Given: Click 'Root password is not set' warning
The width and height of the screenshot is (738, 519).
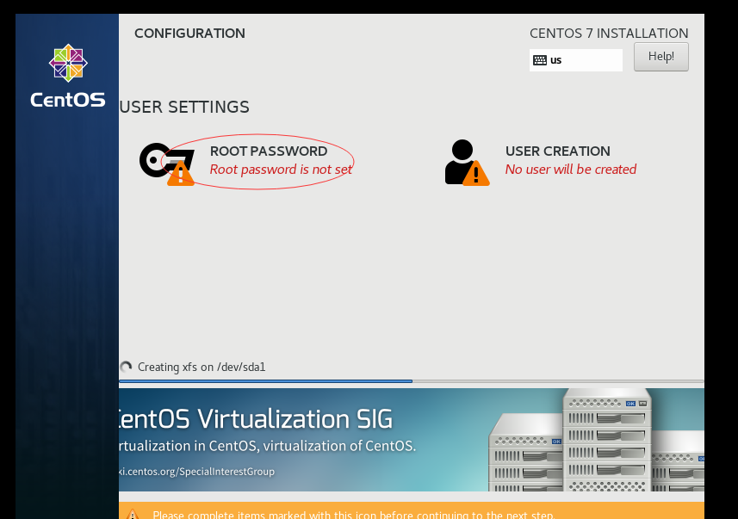Looking at the screenshot, I should [x=281, y=170].
